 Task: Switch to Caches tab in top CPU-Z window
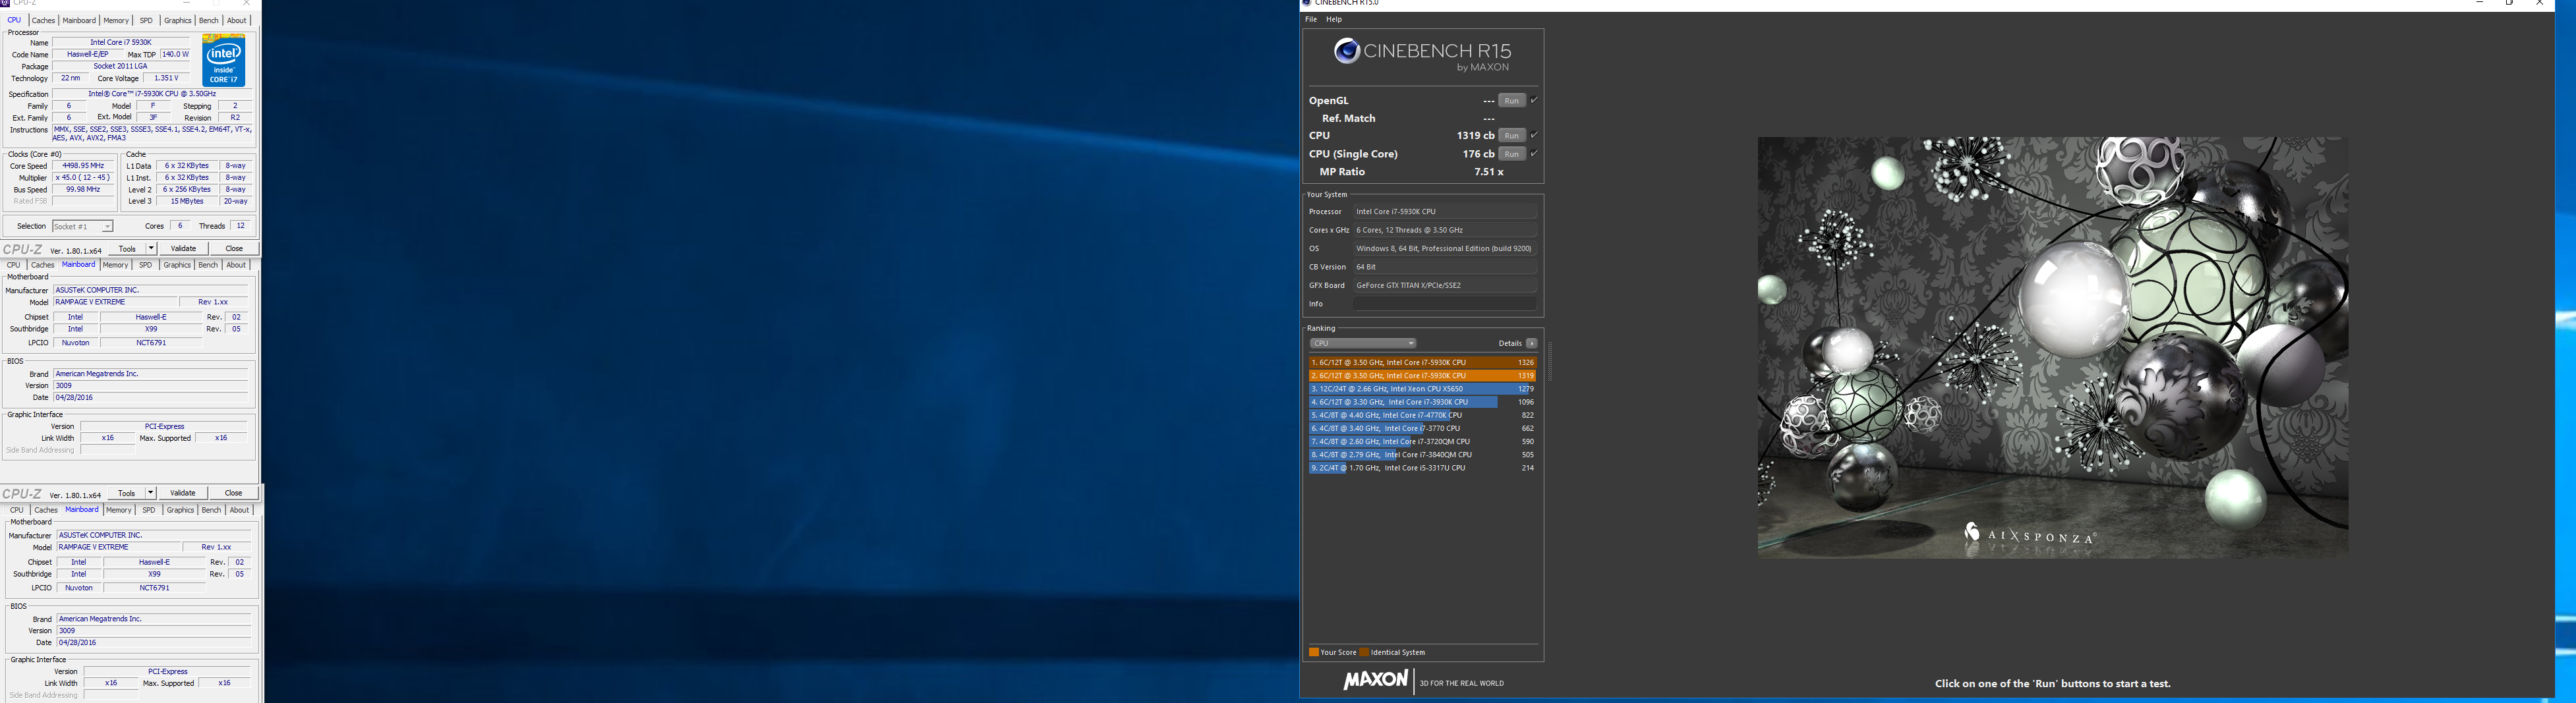pyautogui.click(x=43, y=20)
